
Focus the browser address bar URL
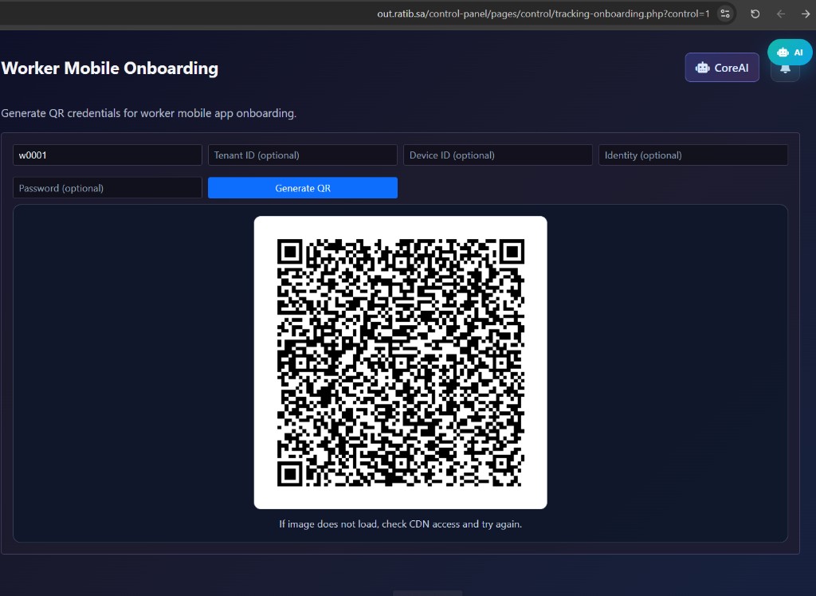[x=543, y=14]
